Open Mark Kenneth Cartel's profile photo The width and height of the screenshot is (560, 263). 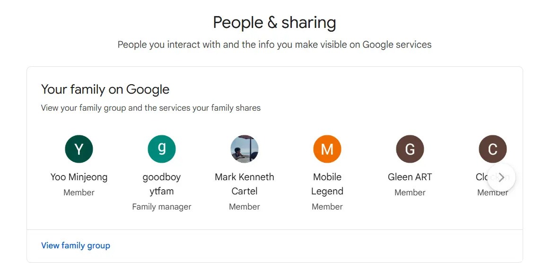(245, 149)
